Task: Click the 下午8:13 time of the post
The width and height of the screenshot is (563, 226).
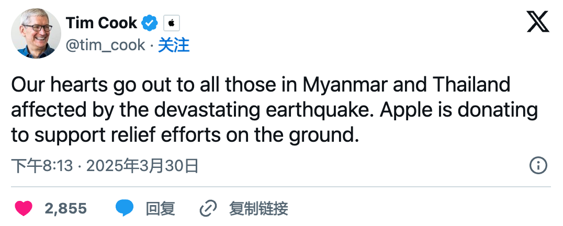Action: (41, 166)
